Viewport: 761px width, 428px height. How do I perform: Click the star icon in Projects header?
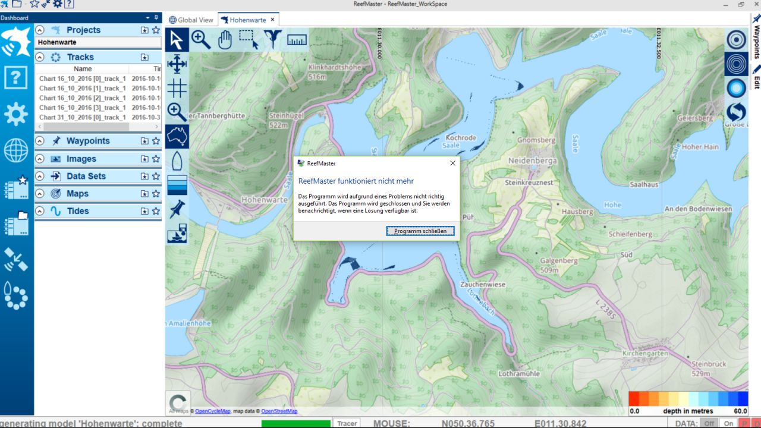tap(156, 30)
